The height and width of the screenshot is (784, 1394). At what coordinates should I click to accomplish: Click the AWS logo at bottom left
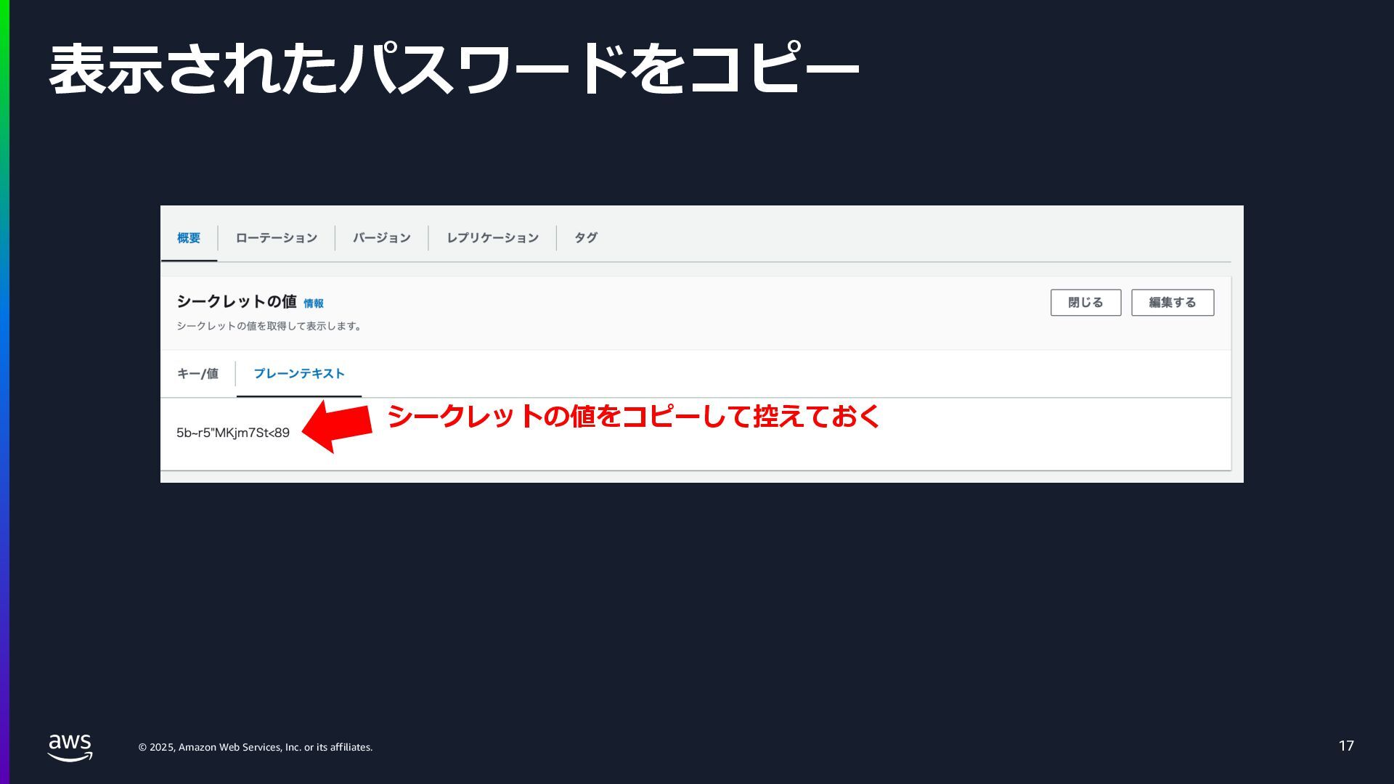coord(70,747)
